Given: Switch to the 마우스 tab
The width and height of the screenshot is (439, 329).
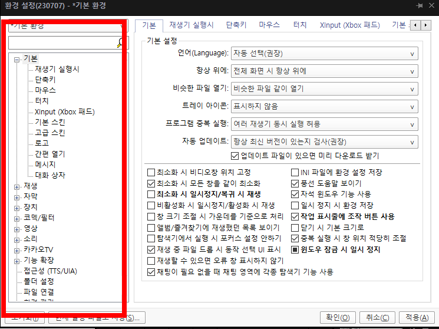Looking at the screenshot, I should 269,25.
